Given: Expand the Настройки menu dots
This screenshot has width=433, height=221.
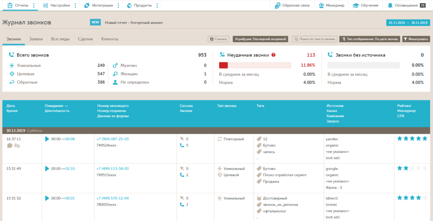Looking at the screenshot, I should point(75,5).
